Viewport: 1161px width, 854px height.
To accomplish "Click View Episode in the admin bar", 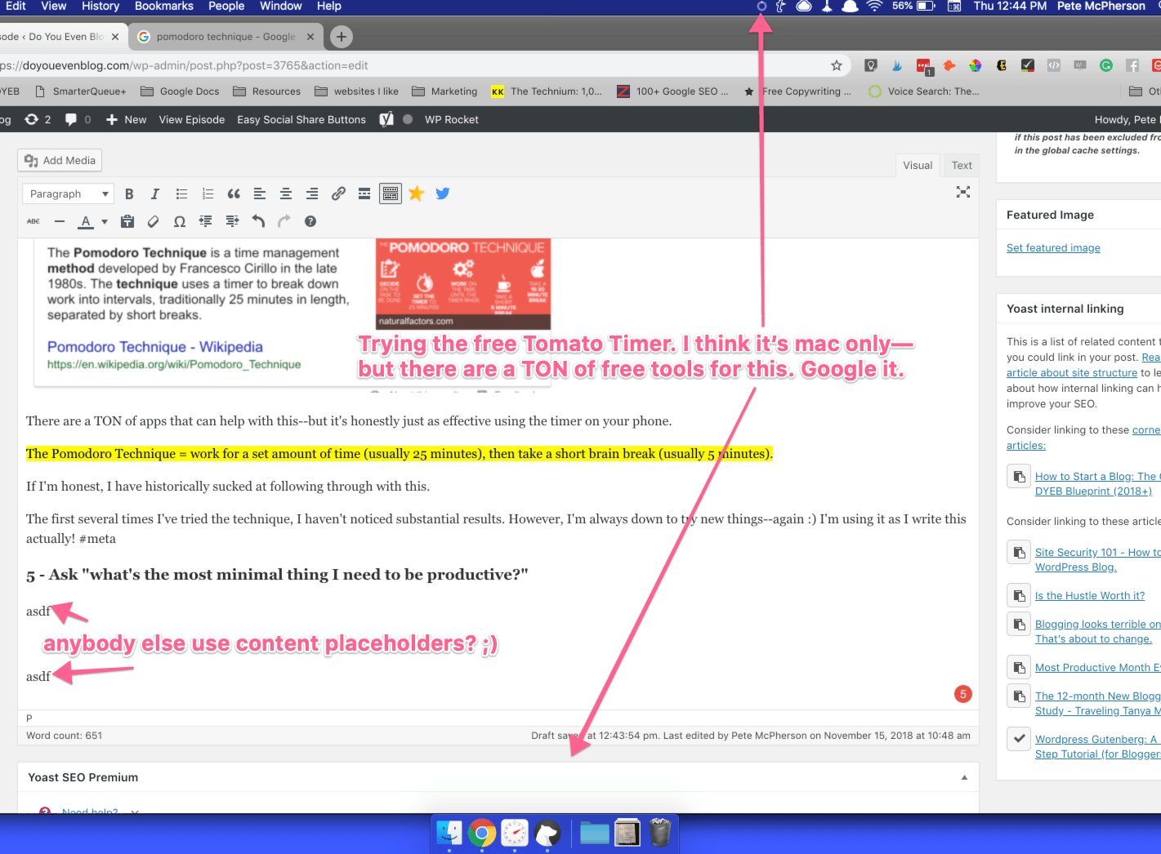I will [x=192, y=119].
